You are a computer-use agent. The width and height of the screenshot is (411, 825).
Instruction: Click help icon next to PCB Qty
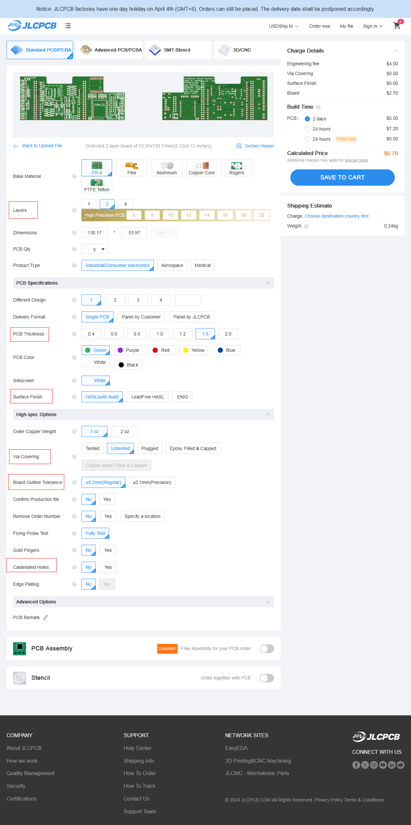click(x=74, y=249)
